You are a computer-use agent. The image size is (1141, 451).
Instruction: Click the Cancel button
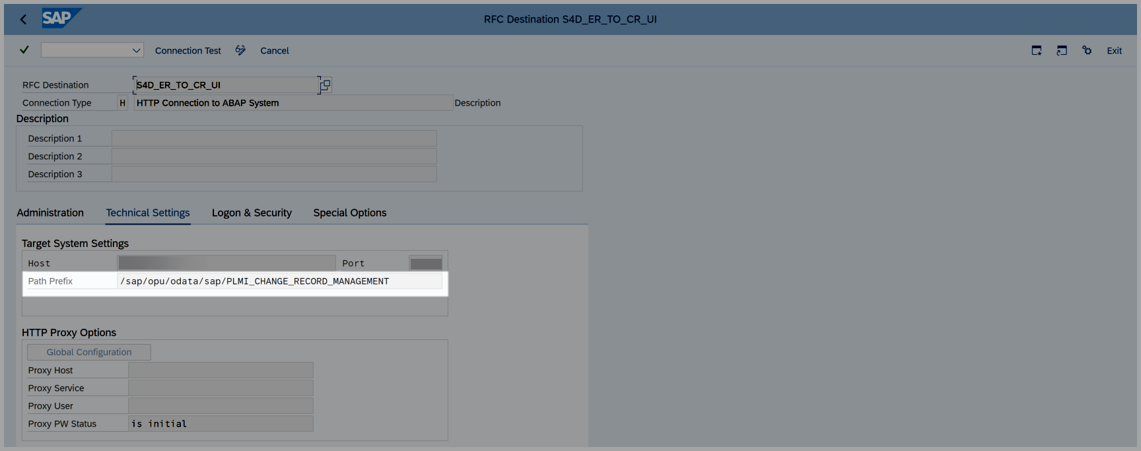click(x=275, y=51)
